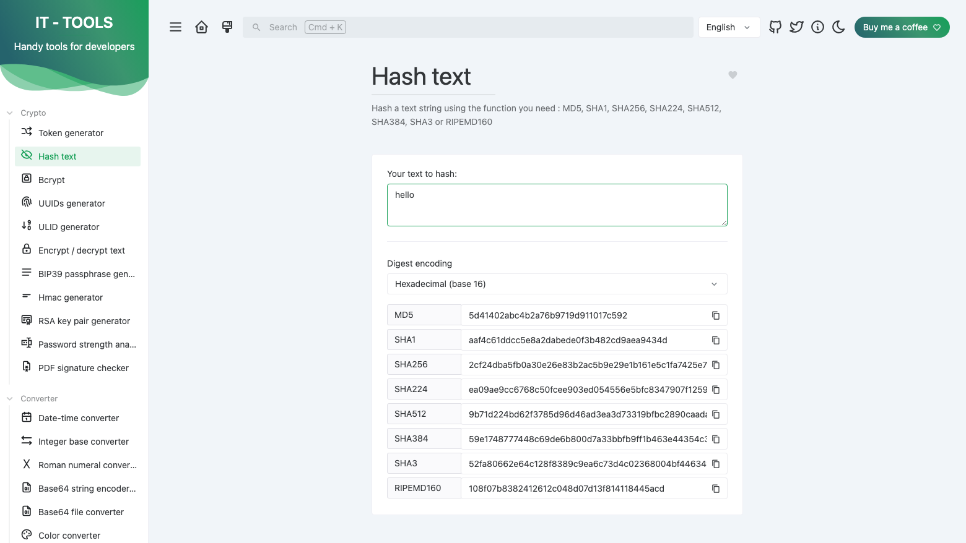
Task: Open the UI library paint roller icon
Action: (x=227, y=27)
